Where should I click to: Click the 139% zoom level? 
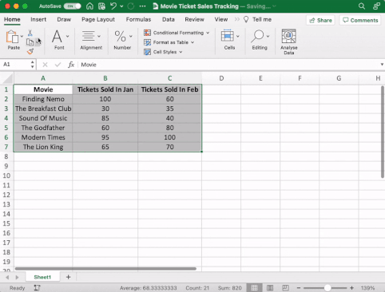pyautogui.click(x=367, y=288)
